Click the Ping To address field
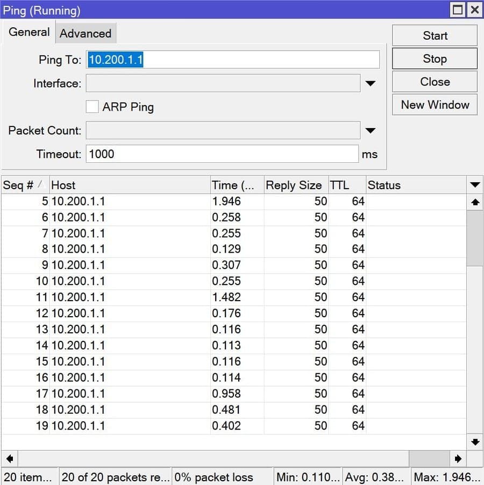The height and width of the screenshot is (485, 484). [232, 59]
